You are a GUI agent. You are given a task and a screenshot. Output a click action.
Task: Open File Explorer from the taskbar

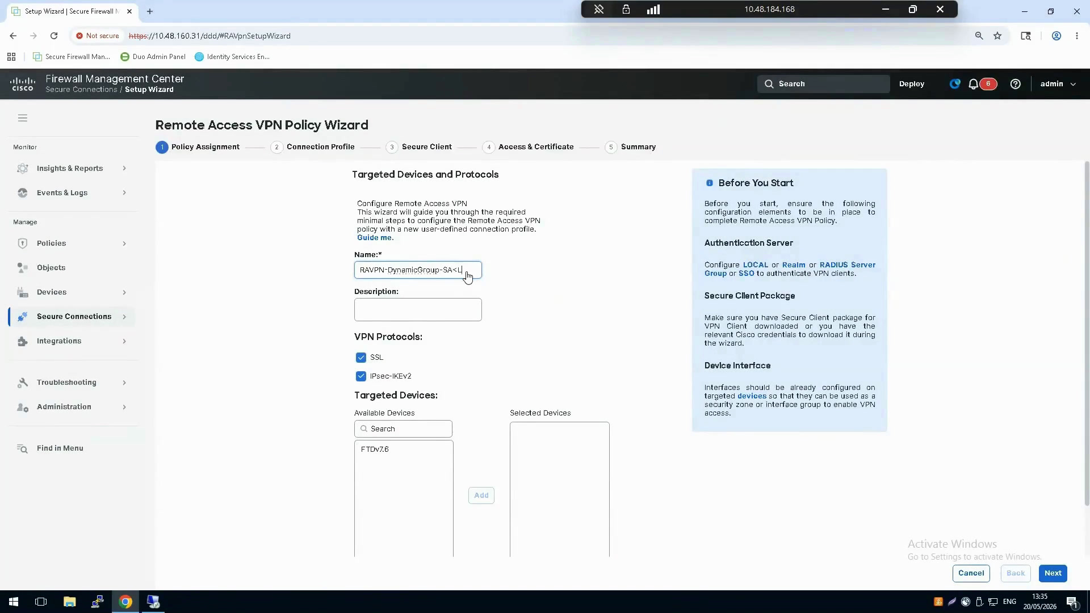(x=69, y=602)
